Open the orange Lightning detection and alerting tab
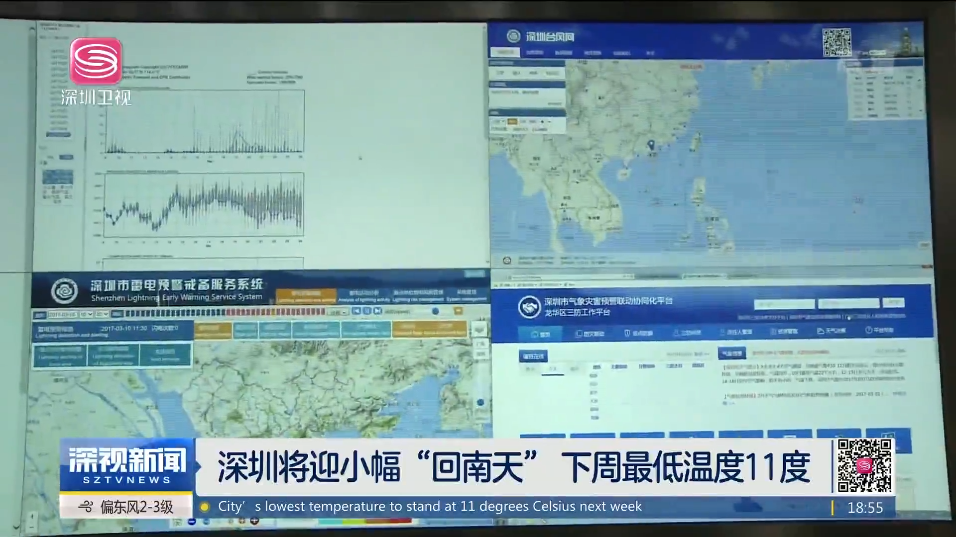 click(x=306, y=296)
